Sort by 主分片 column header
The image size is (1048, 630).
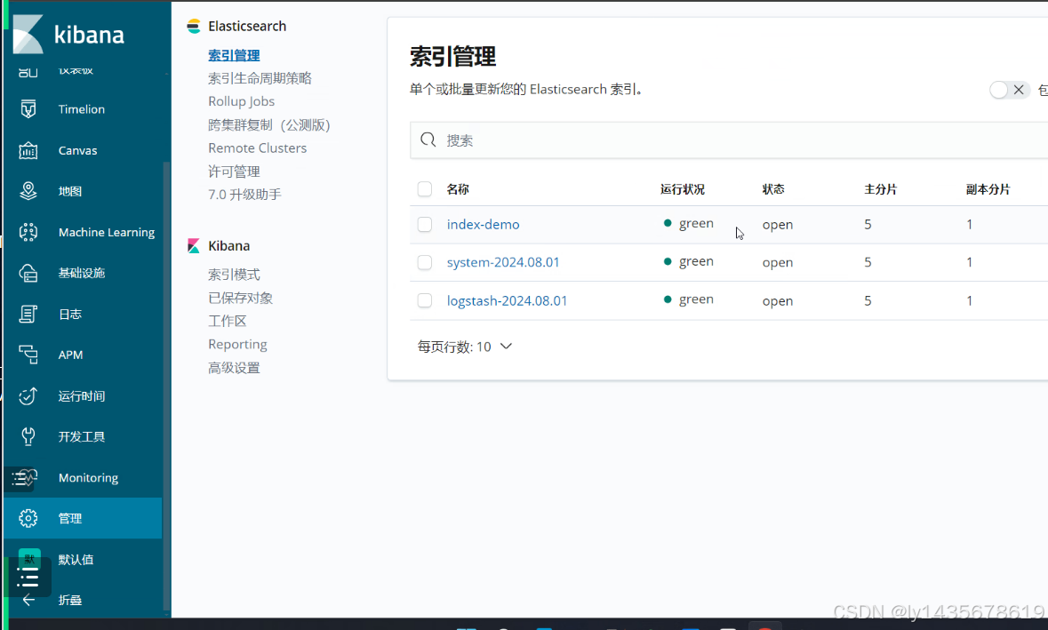click(x=880, y=189)
